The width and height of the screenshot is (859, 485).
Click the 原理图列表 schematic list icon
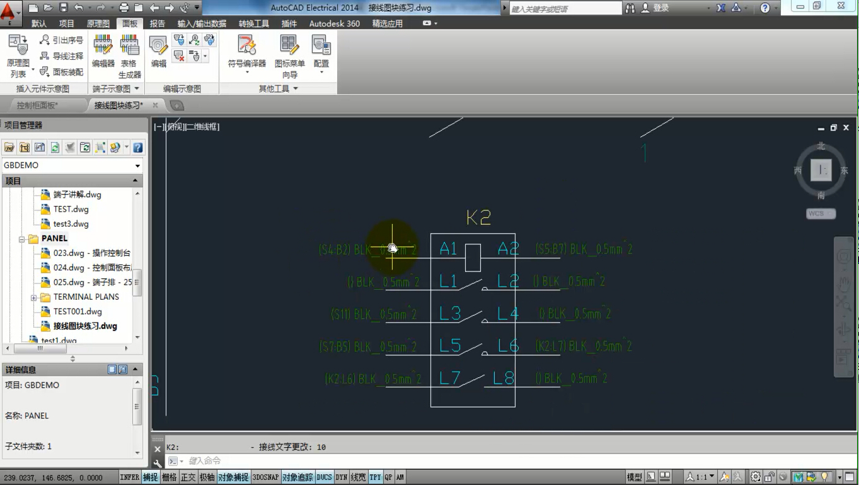click(x=18, y=46)
